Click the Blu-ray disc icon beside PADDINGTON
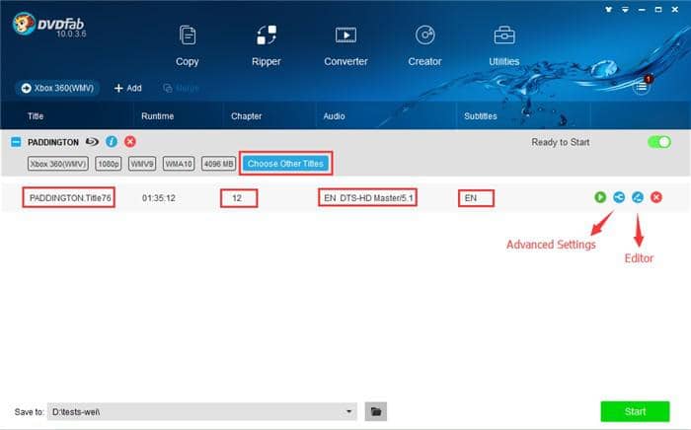Viewport: 691px width, 430px height. pos(92,142)
